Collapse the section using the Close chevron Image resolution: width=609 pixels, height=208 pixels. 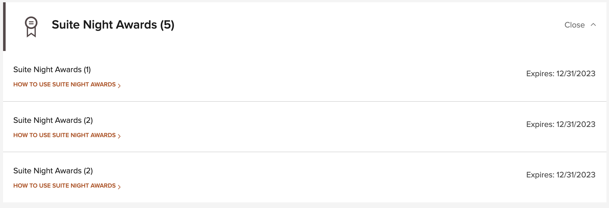point(593,25)
